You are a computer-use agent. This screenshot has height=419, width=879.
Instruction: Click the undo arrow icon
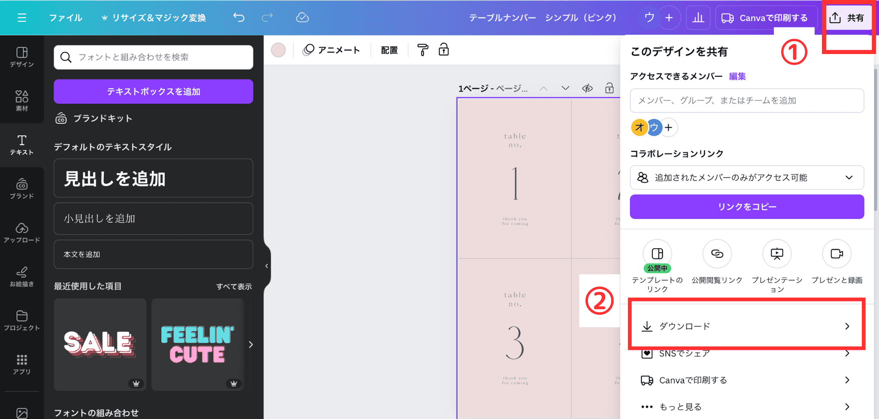239,18
